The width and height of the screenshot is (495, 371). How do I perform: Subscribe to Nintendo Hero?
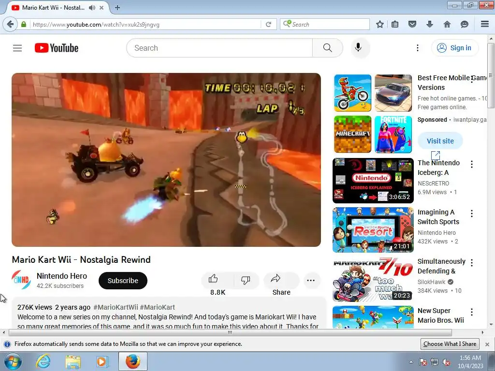click(x=123, y=281)
